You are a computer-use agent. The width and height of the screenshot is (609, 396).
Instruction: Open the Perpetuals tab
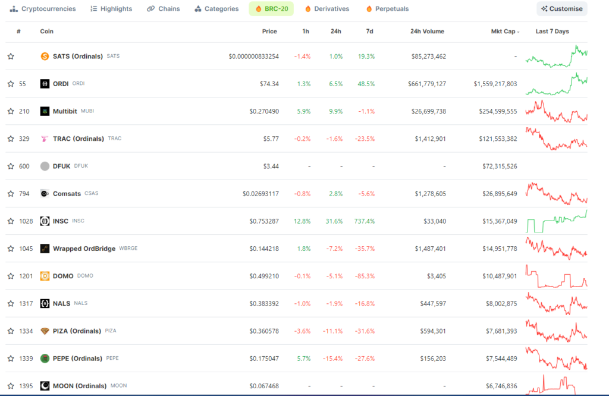(387, 8)
